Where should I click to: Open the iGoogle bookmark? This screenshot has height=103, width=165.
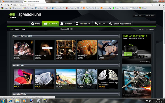(4, 8)
